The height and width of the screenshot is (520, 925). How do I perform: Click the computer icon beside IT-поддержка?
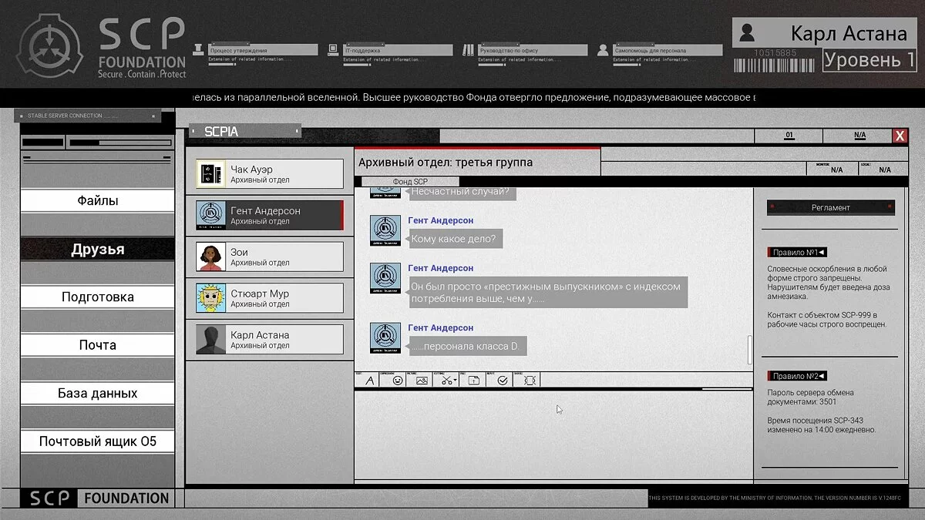coord(333,50)
